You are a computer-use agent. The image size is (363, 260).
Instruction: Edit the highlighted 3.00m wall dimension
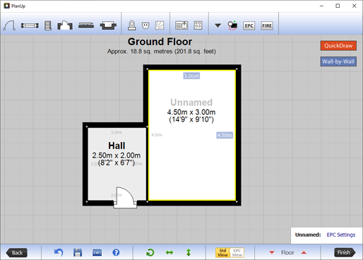click(x=191, y=76)
